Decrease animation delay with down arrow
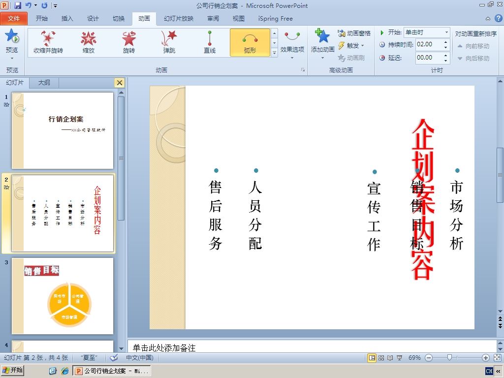 coord(446,61)
